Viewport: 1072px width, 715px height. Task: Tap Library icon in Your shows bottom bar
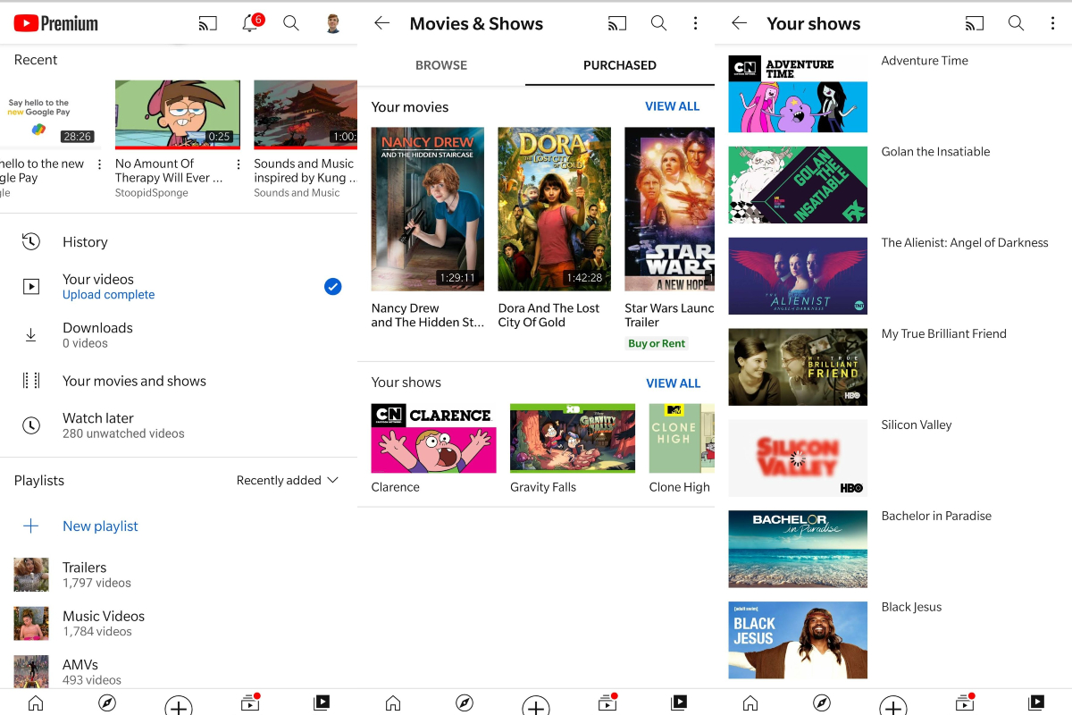tap(1036, 703)
